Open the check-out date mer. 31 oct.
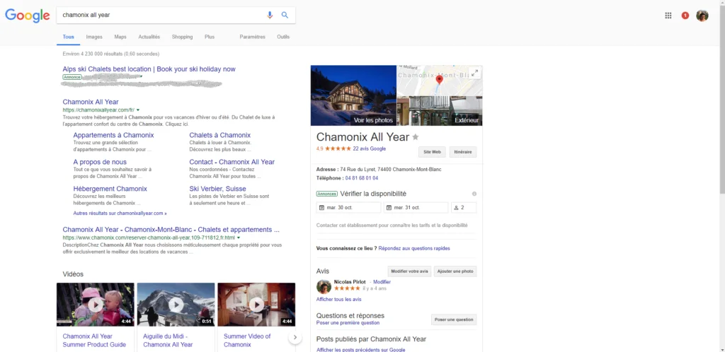 click(416, 208)
